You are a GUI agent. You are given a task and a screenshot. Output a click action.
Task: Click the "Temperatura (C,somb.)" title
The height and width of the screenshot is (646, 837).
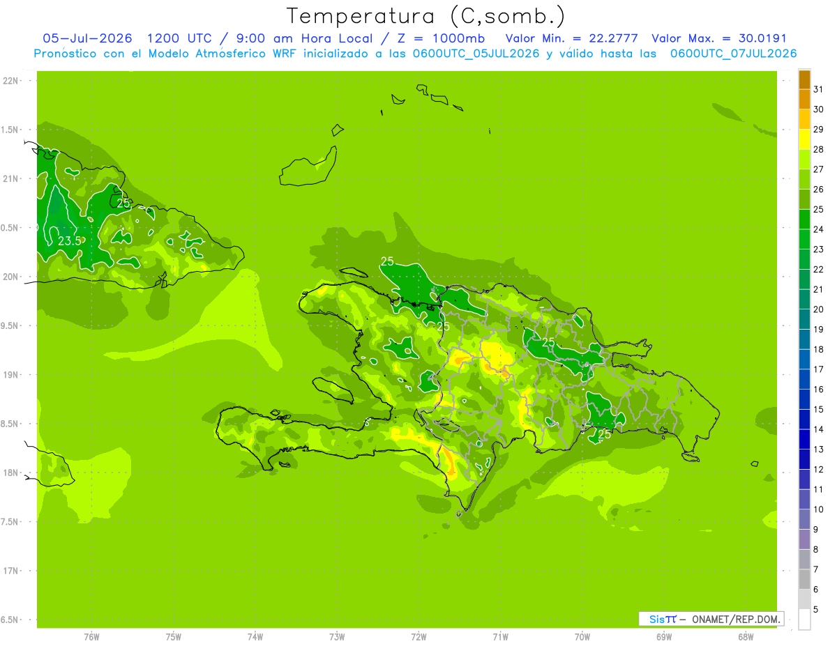[x=425, y=16]
